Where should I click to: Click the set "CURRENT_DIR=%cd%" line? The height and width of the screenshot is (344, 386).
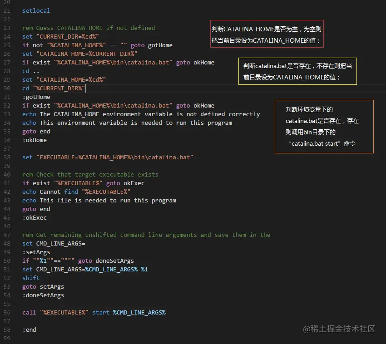tap(60, 36)
